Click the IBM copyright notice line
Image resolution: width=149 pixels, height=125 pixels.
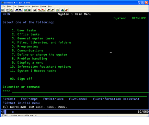pos(35,107)
